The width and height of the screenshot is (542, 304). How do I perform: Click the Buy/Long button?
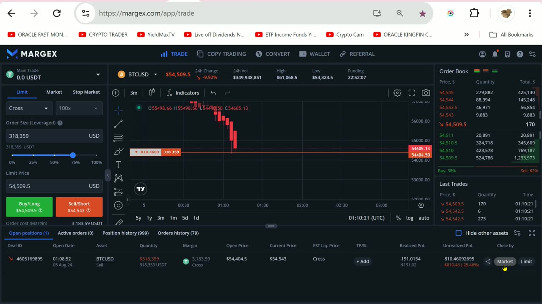(29, 207)
